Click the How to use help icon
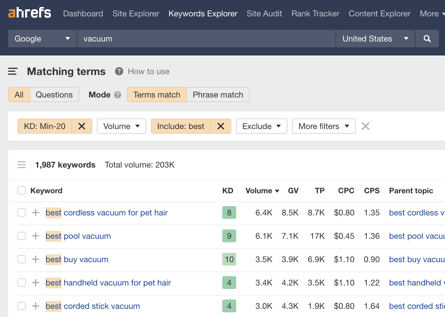Image resolution: width=445 pixels, height=317 pixels. 119,71
